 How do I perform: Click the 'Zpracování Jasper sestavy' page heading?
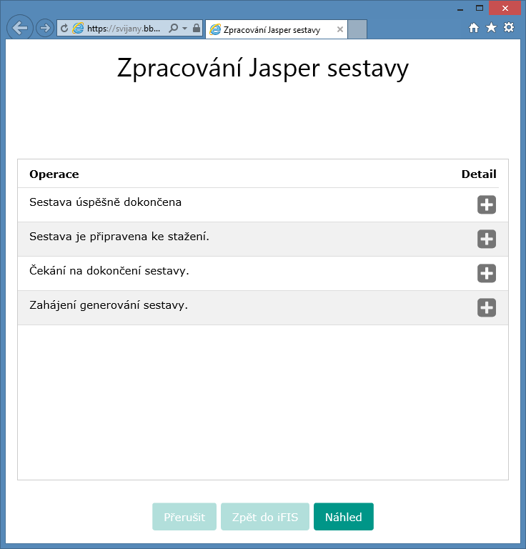[x=263, y=69]
